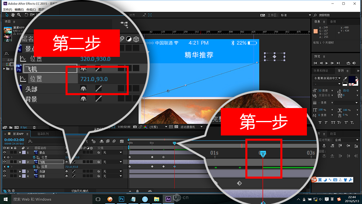Click the Selection arrow tool
This screenshot has height=204, width=362.
[7, 15]
